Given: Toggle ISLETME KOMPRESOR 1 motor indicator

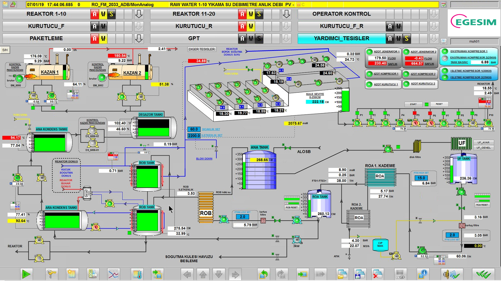Looking at the screenshot, I should pyautogui.click(x=445, y=71).
